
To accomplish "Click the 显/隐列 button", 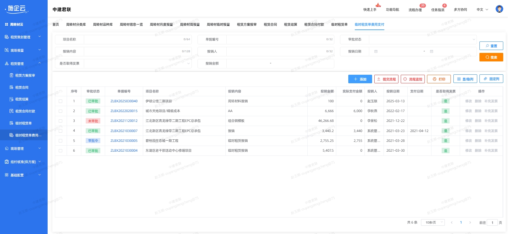I will pyautogui.click(x=465, y=79).
